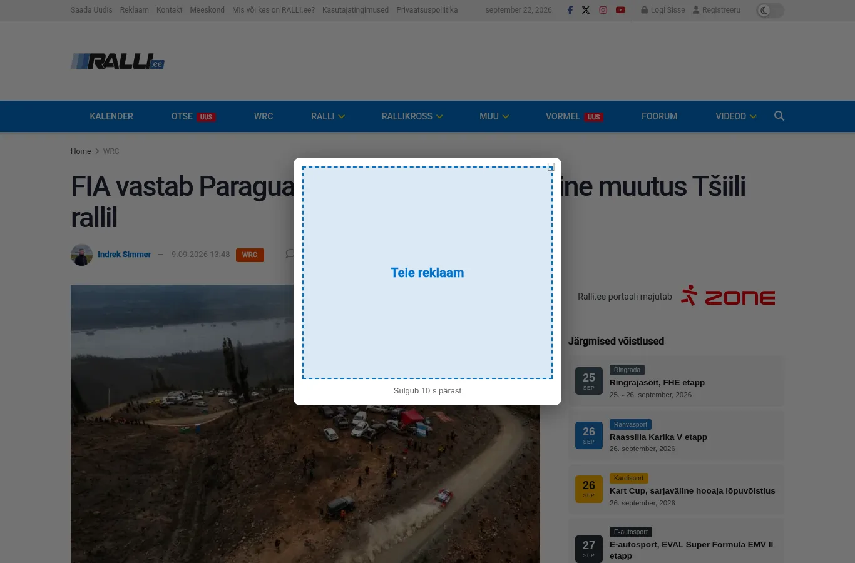The width and height of the screenshot is (855, 563).
Task: Click the 27 SEP date badge
Action: [x=589, y=549]
